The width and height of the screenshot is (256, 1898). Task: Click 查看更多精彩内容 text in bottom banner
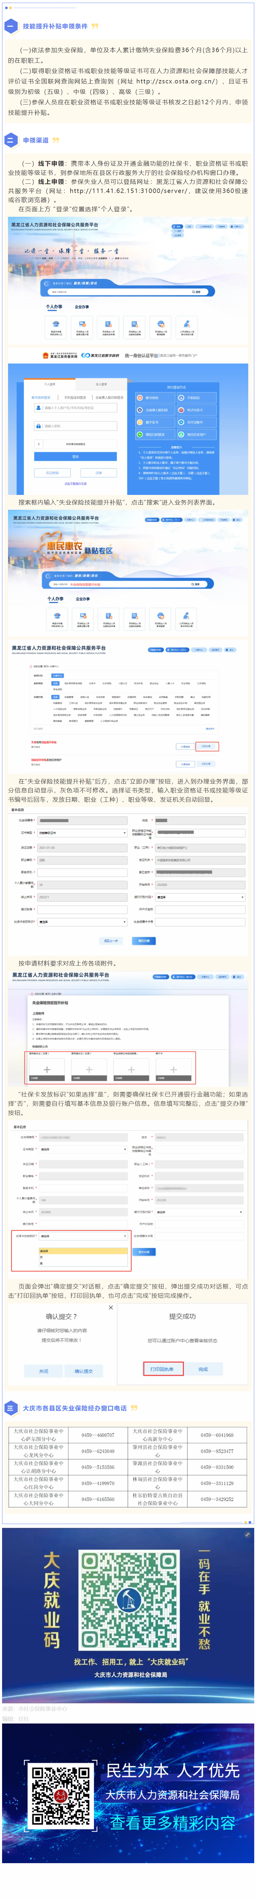coord(173,1824)
